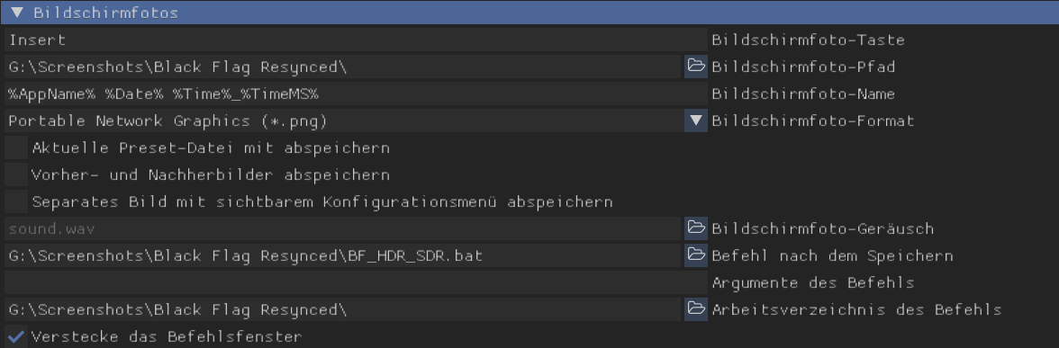Enable Aktuelle Preset-Datei mit abspeichern checkbox

pos(15,147)
